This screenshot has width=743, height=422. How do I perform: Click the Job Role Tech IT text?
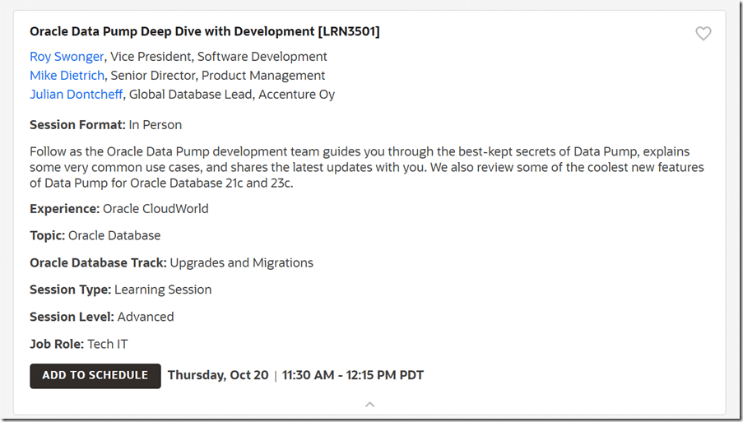78,344
